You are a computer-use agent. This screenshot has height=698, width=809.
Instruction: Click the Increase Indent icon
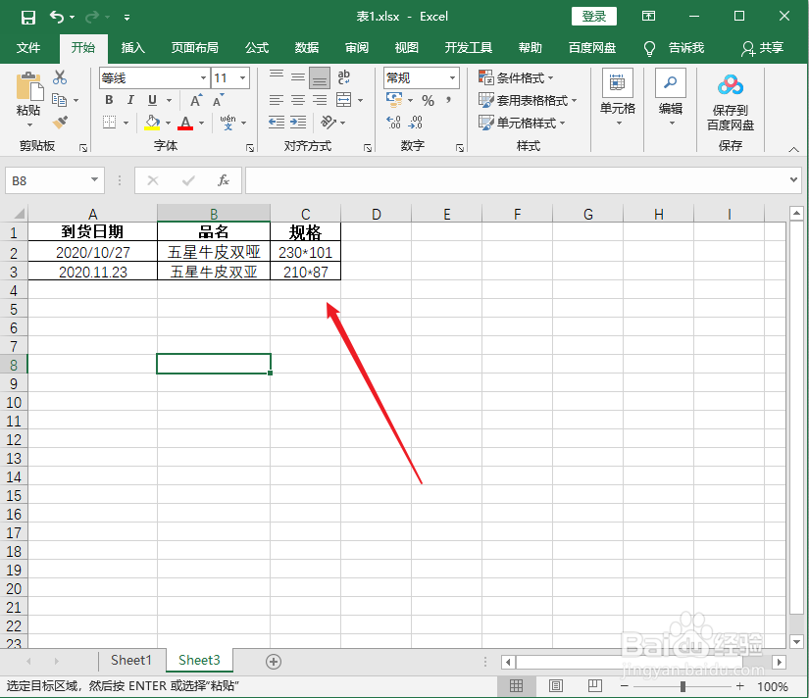coord(298,123)
